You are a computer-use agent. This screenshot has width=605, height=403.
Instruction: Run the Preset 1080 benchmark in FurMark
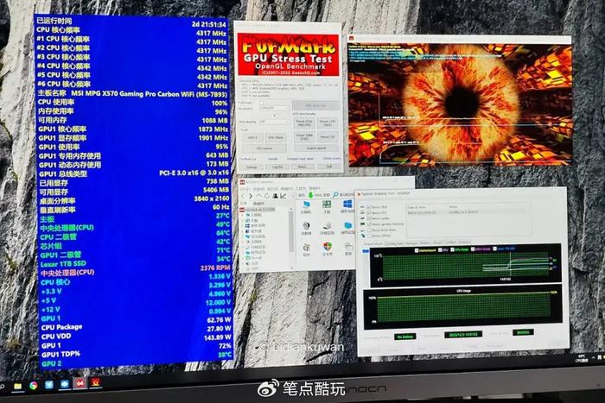click(x=304, y=136)
